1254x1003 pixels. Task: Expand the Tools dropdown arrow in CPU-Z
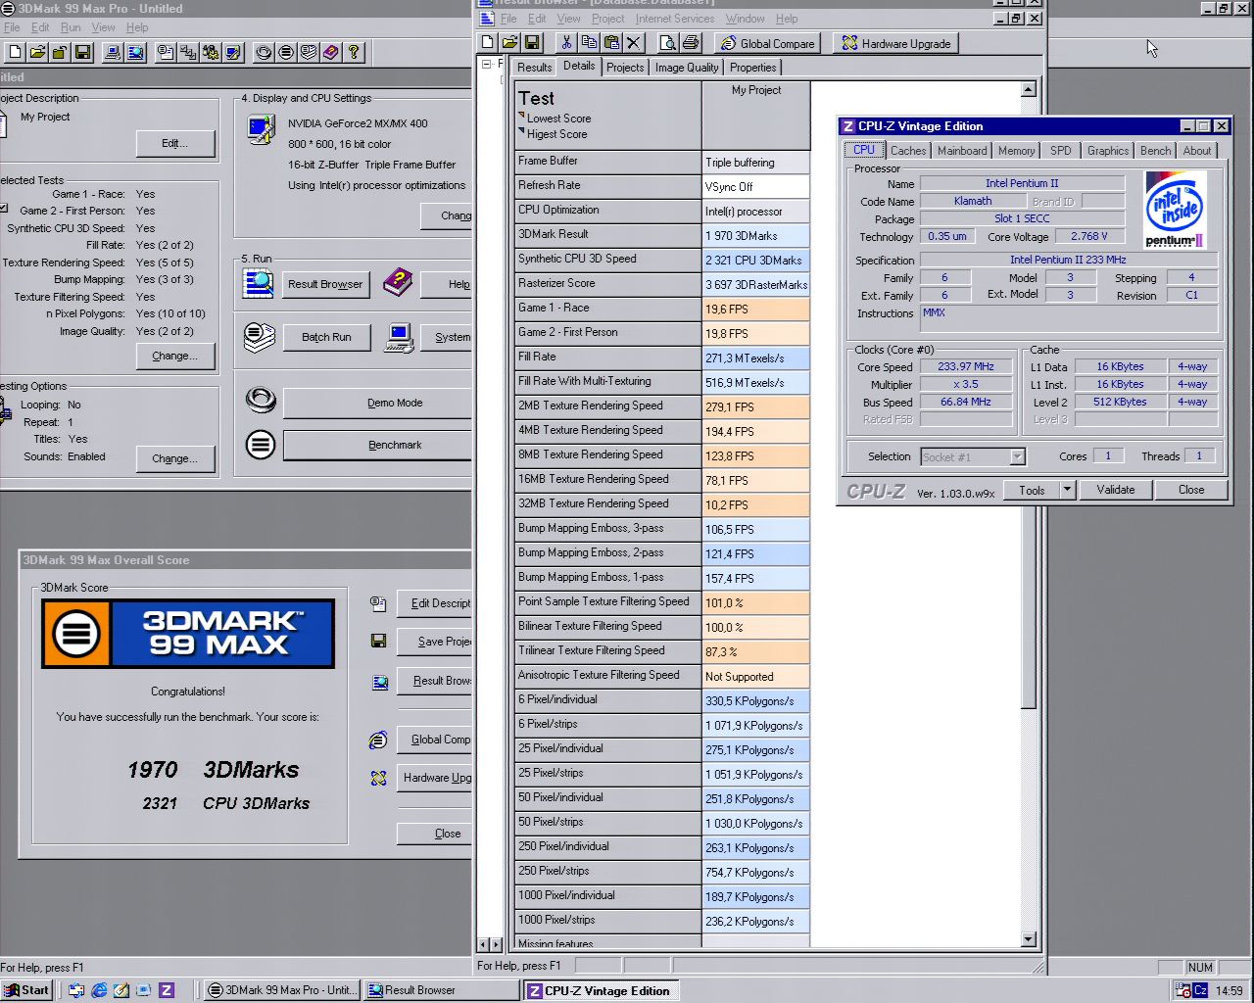1067,490
